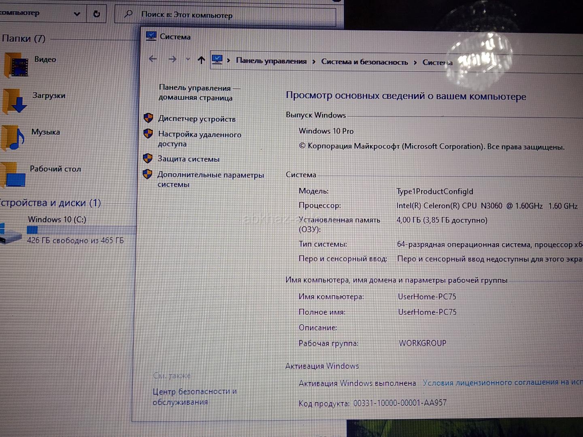
Task: Click Активация Windows выполнена text
Action: click(357, 383)
